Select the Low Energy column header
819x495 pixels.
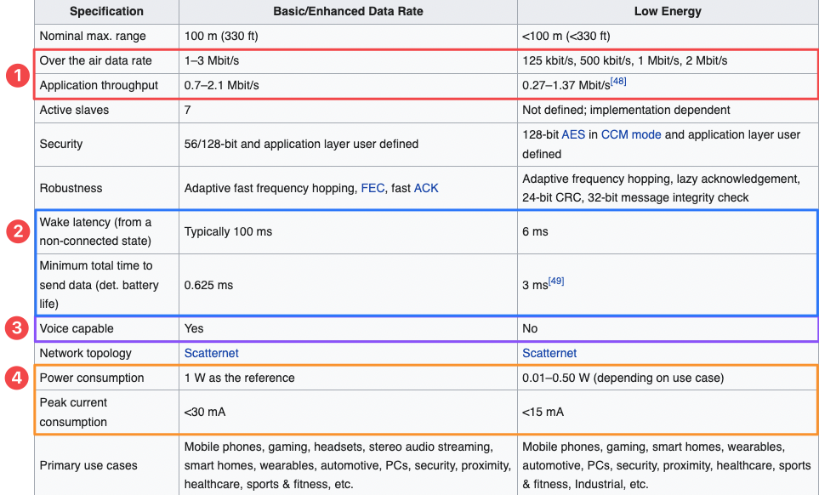[x=668, y=11]
